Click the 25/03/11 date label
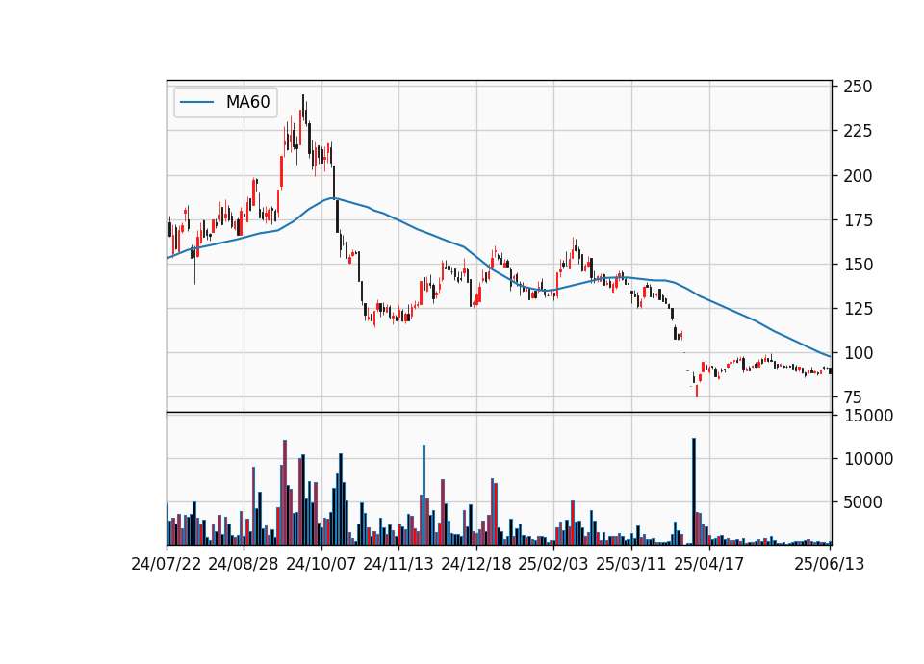924x664 pixels. click(631, 564)
